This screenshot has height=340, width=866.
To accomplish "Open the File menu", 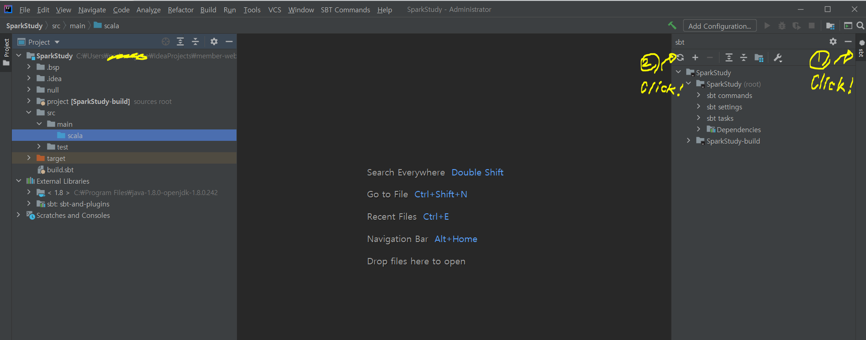I will 25,10.
